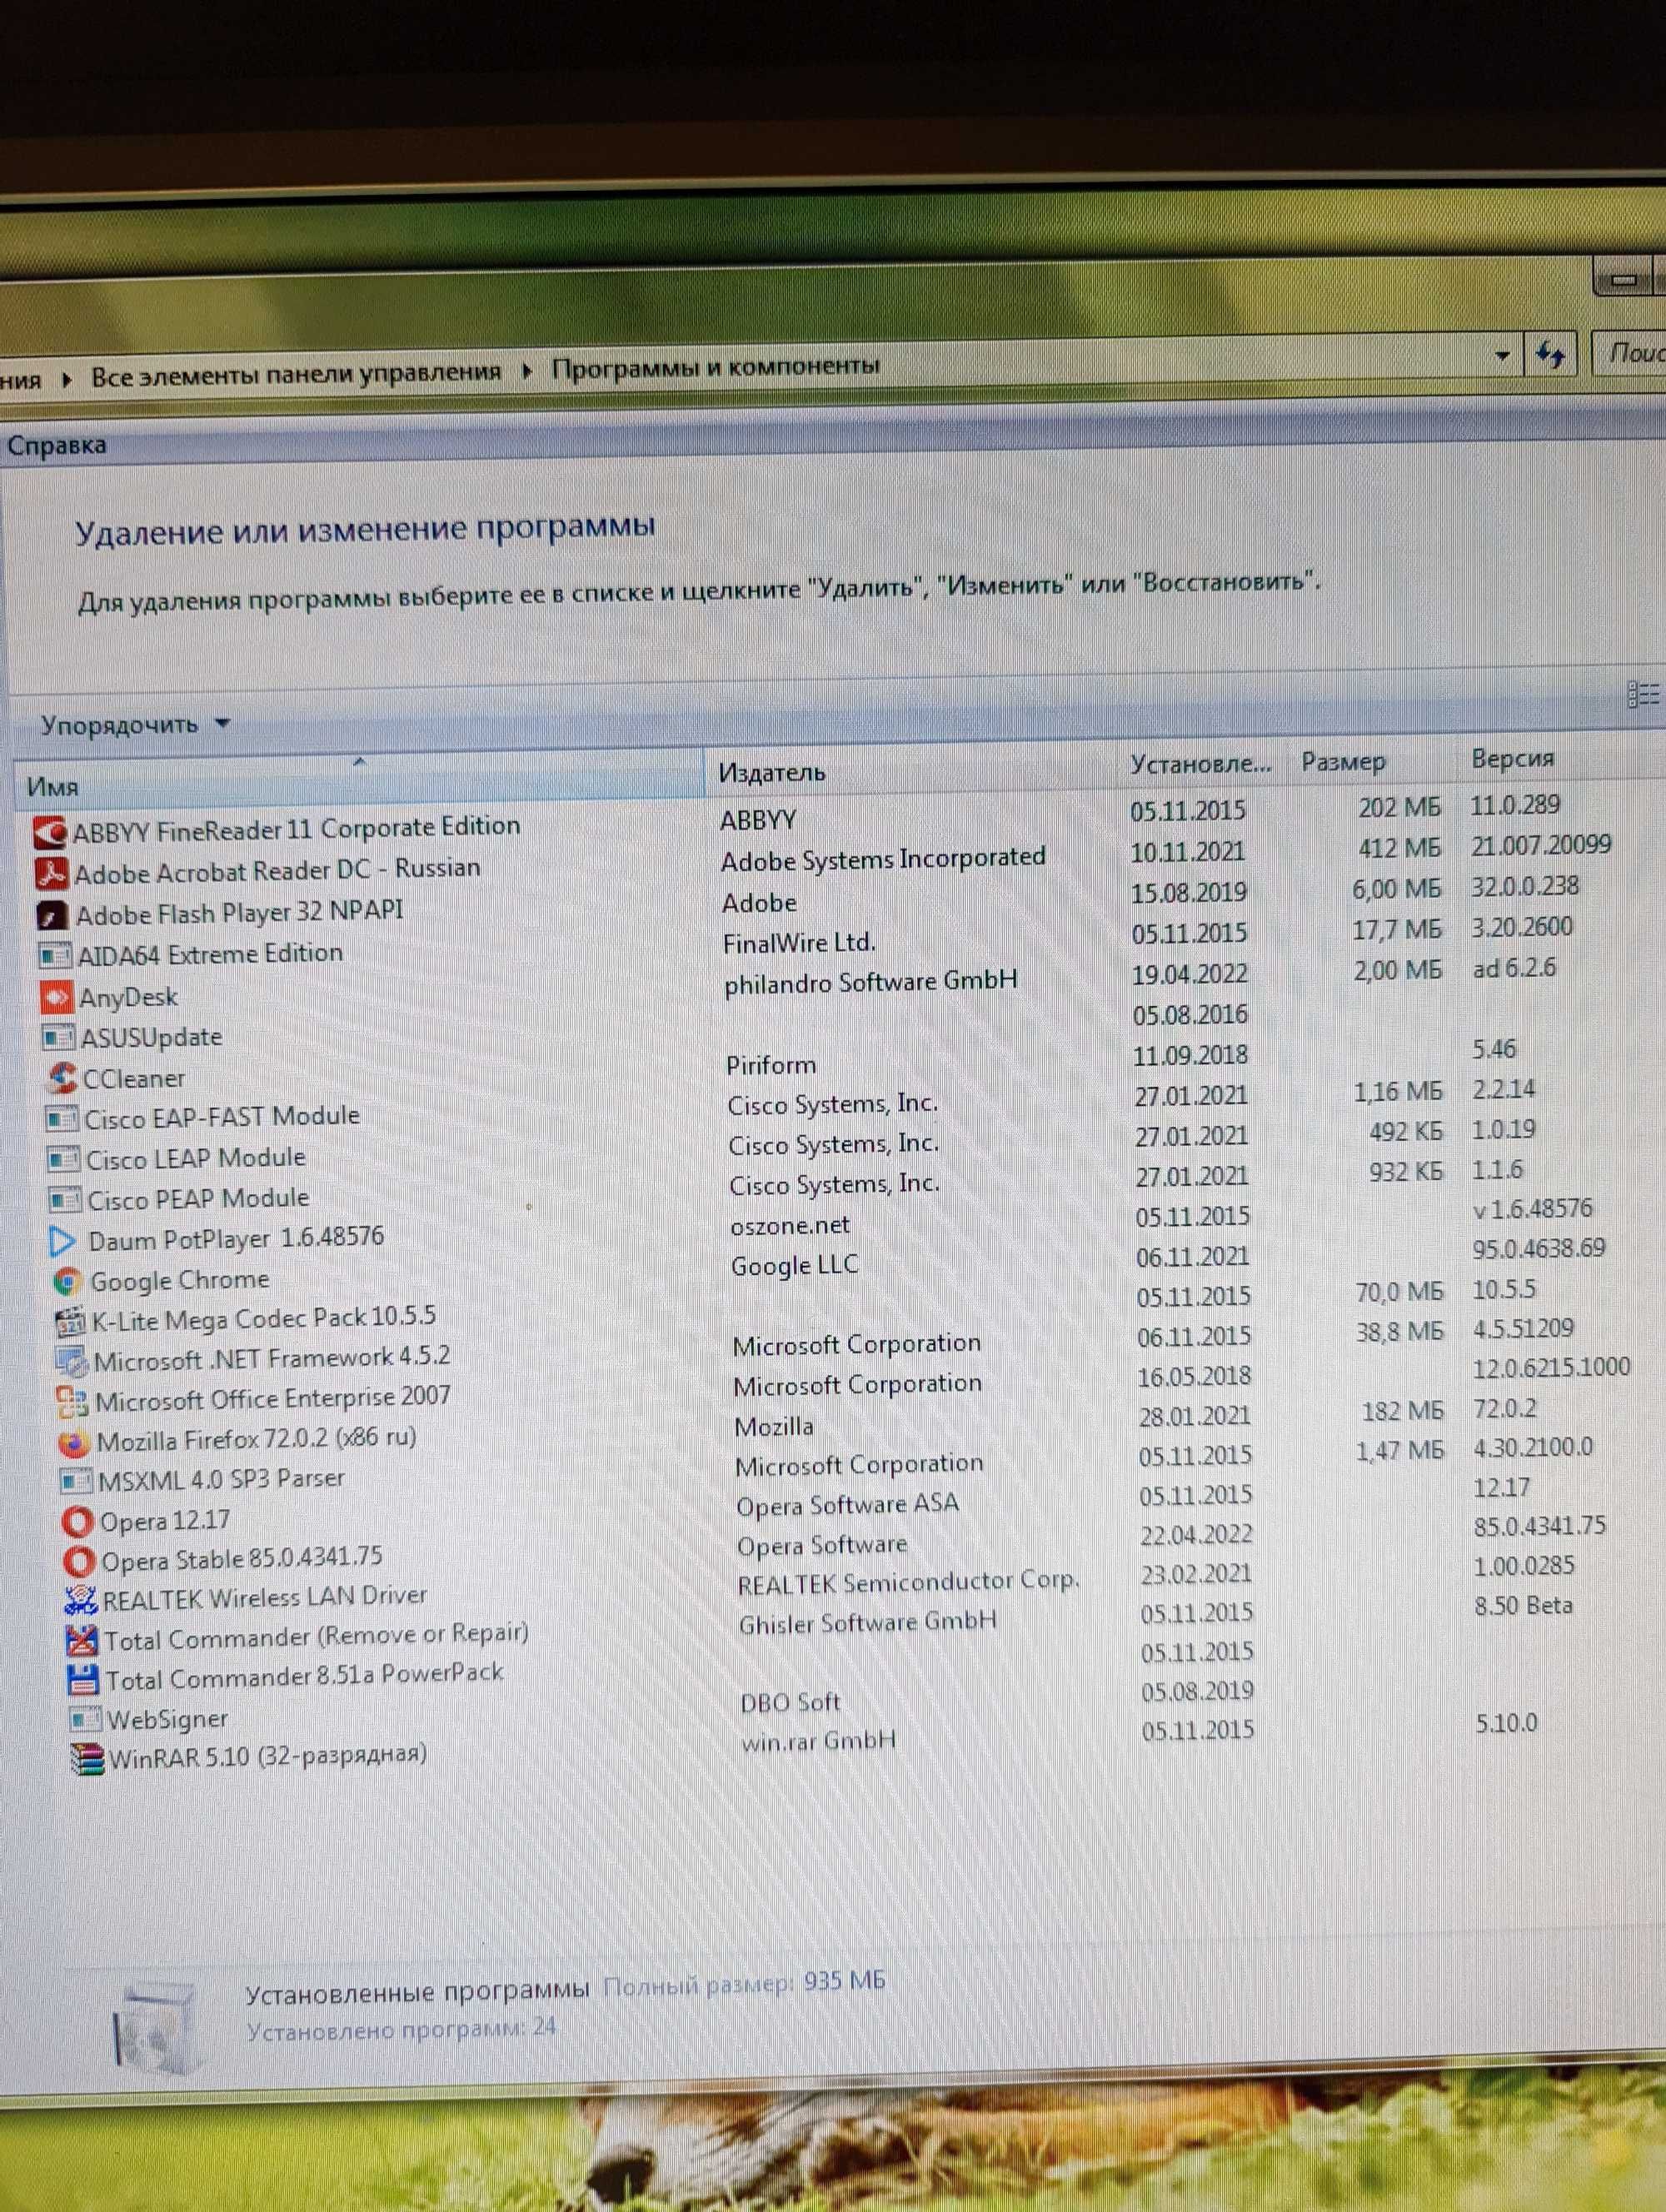Select install date 19.04.2022
1666x2212 pixels.
[1190, 974]
